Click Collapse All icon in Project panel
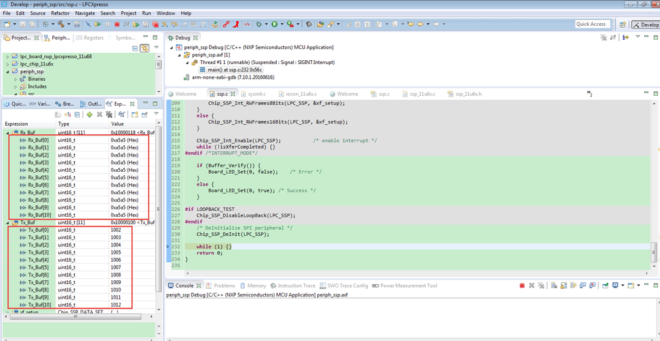Screen dimensions: 660x341 tap(135, 48)
